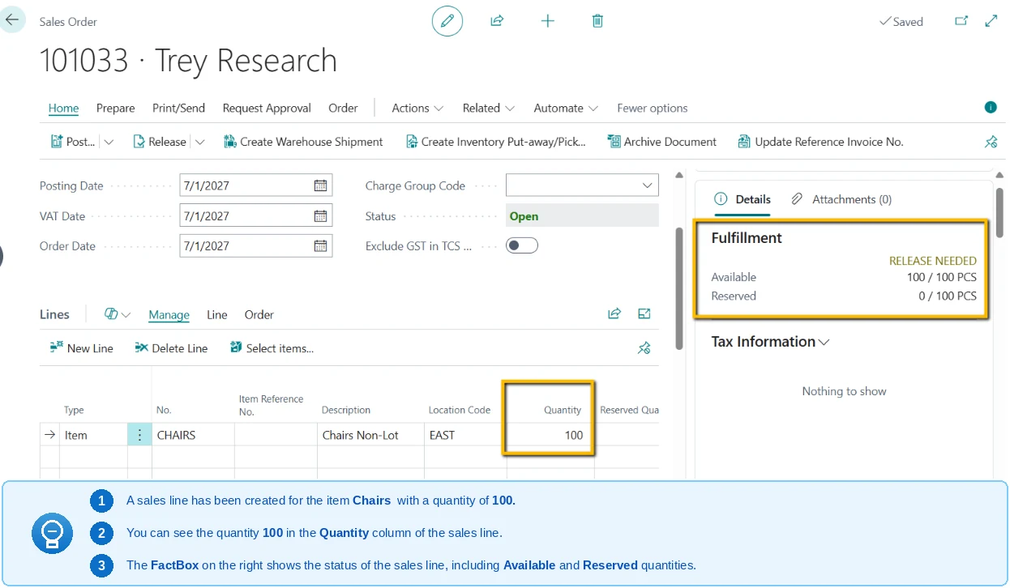Click the Quantity cell showing 100

[550, 435]
